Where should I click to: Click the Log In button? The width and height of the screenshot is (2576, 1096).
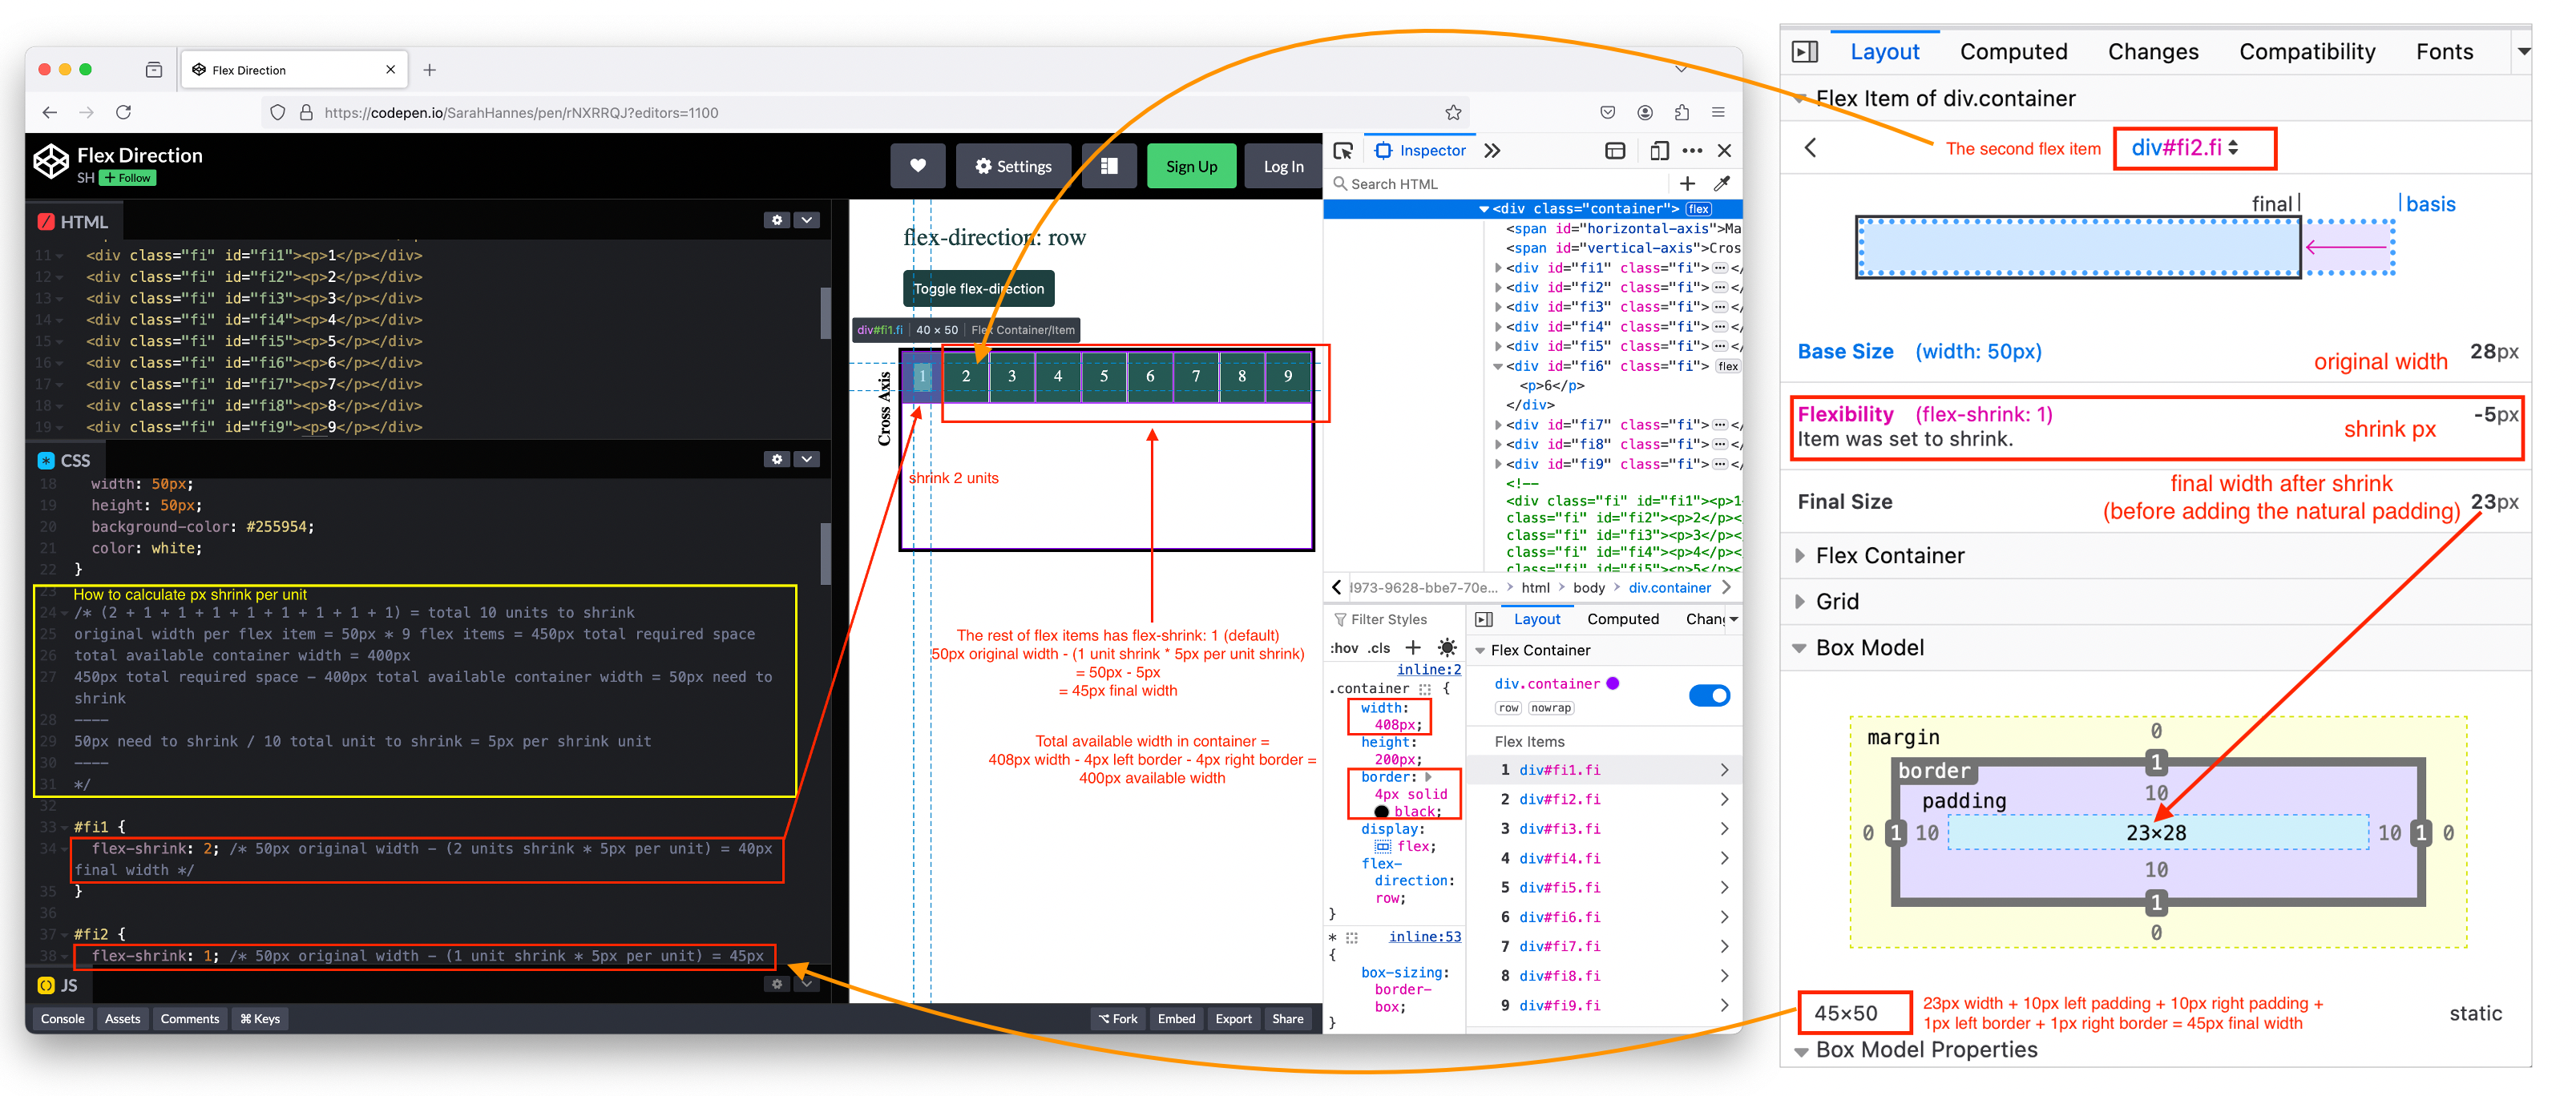click(x=1283, y=166)
